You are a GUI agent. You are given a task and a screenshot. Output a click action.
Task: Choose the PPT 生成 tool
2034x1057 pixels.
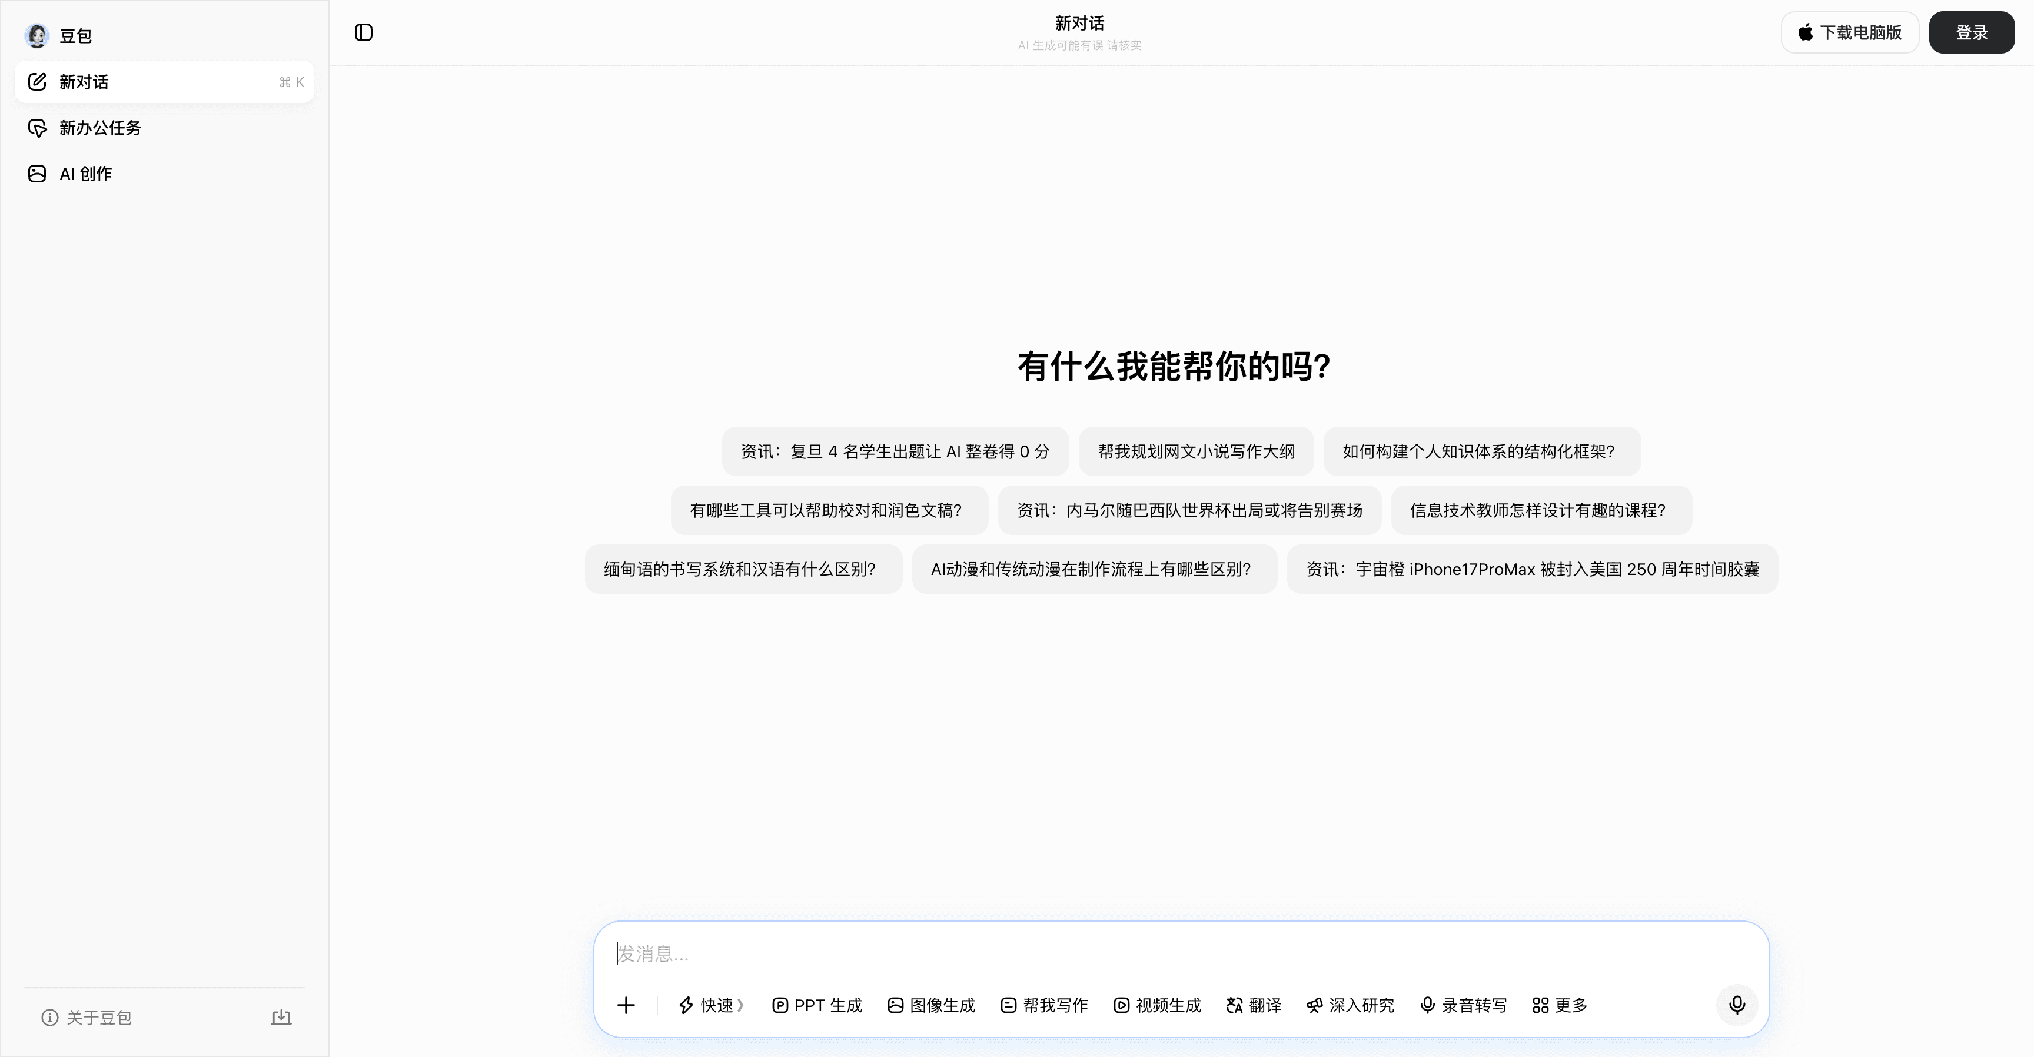click(817, 1005)
